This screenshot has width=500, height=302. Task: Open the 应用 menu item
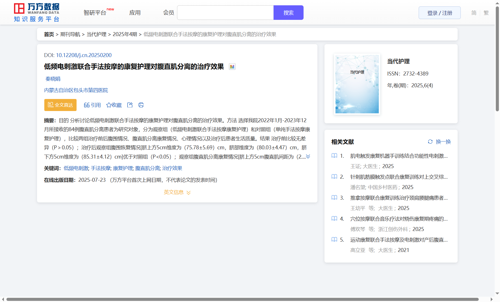(135, 13)
